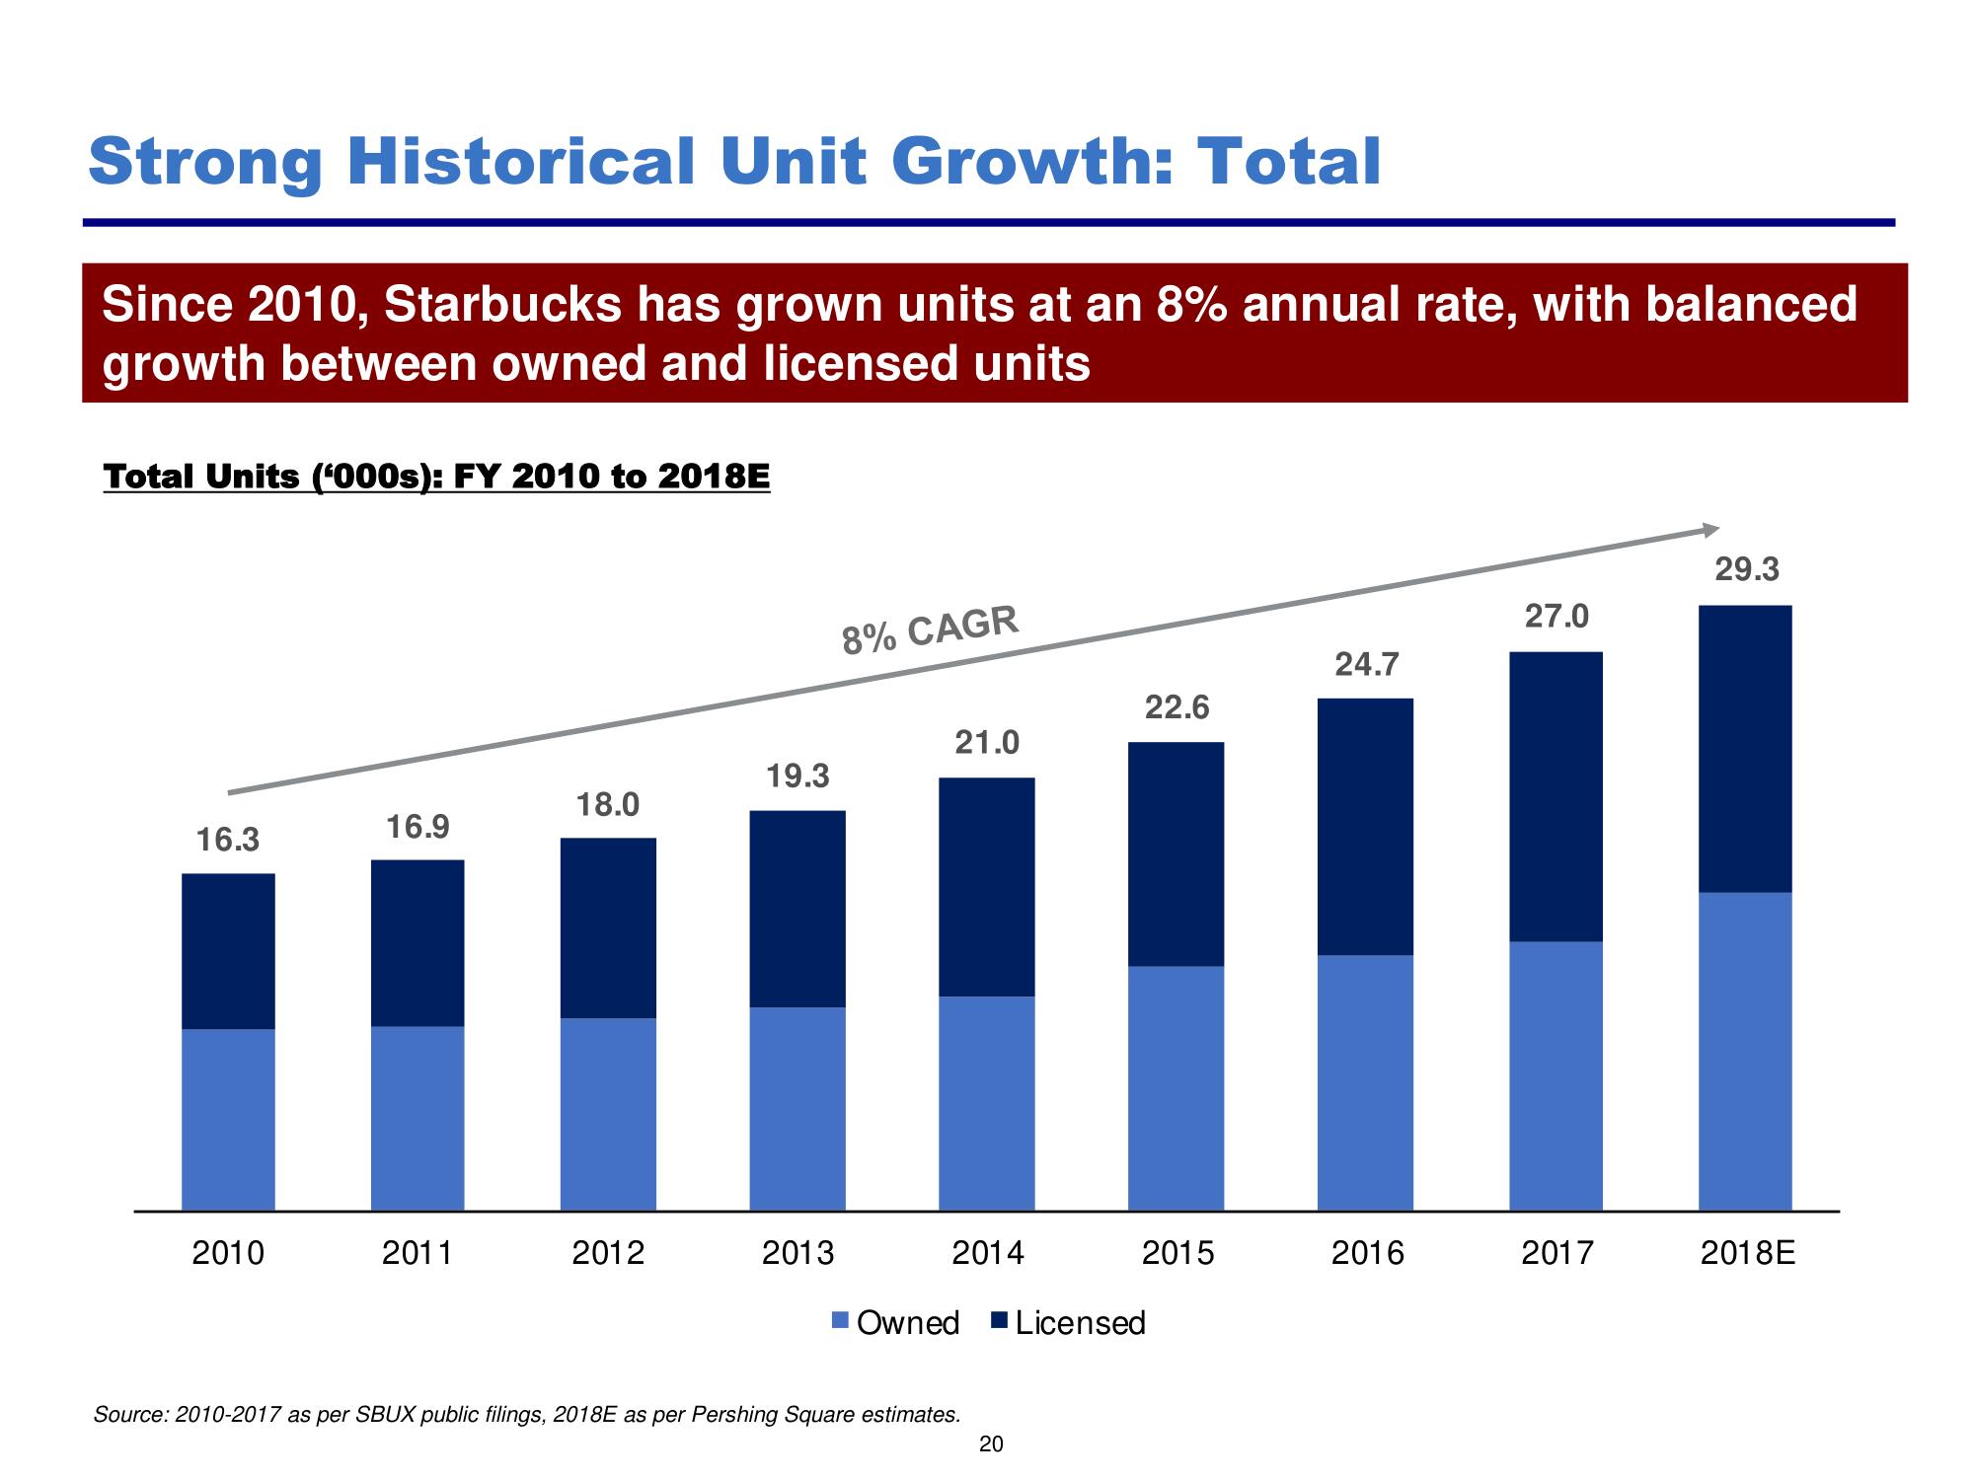Select the Owned segment of the 2010 bar
Viewport: 1974px width, 1480px height.
(228, 1120)
